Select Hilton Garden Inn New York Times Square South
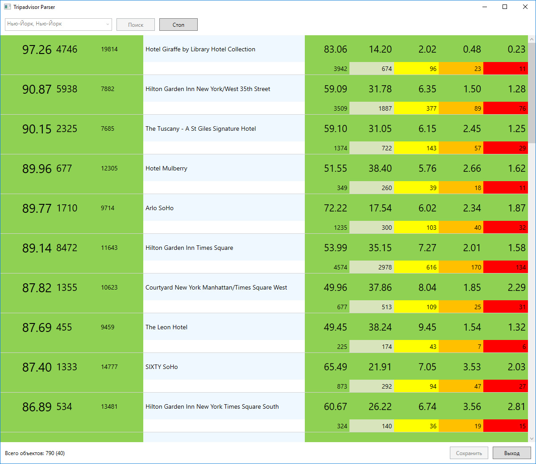 click(212, 406)
